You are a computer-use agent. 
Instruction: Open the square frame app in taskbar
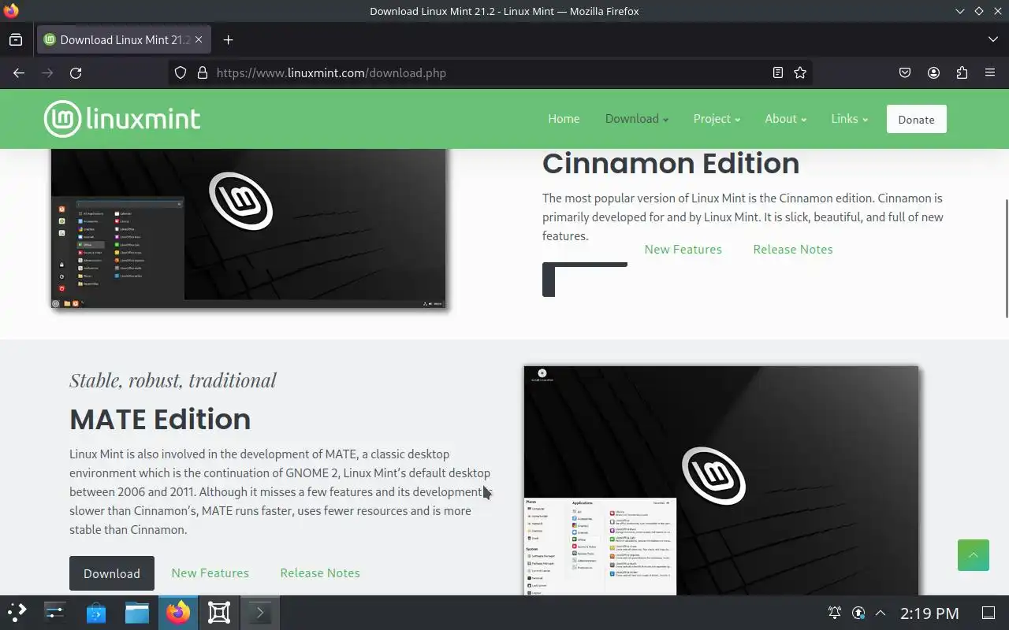[x=219, y=613]
